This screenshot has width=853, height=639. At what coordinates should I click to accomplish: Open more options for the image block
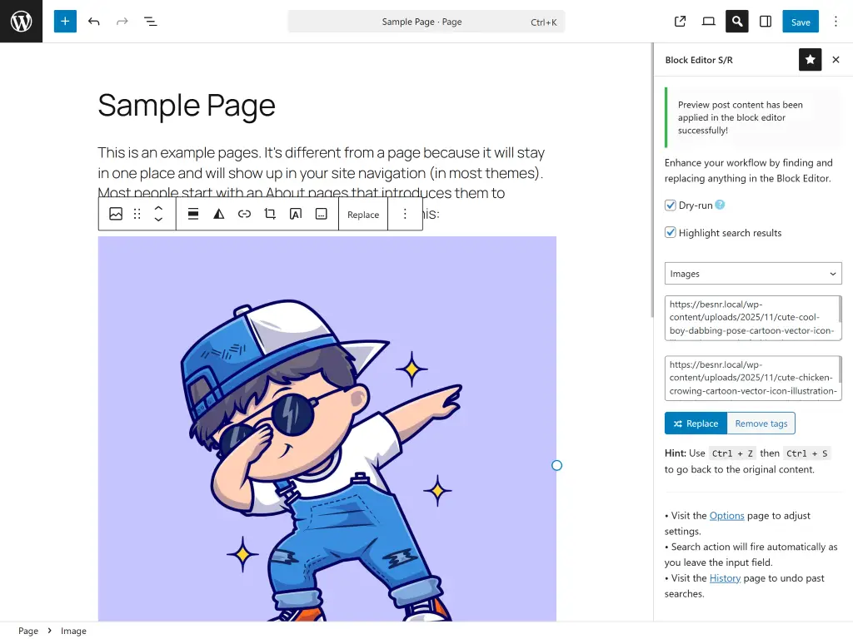pos(406,214)
